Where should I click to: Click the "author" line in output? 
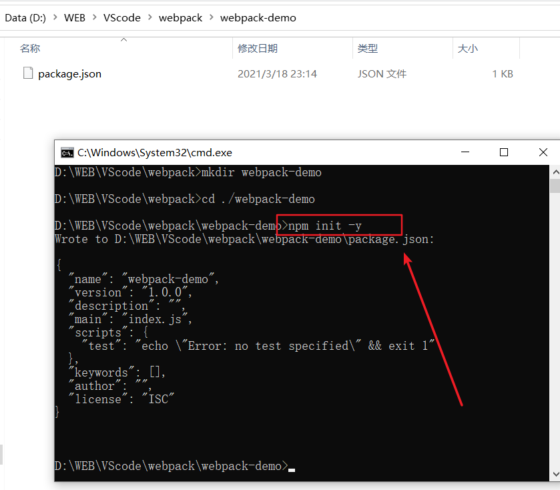point(110,386)
